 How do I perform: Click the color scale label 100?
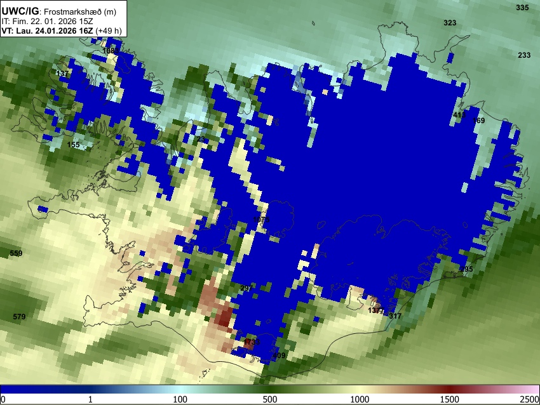[x=180, y=399]
